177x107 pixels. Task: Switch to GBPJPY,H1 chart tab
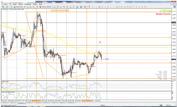pyautogui.click(x=63, y=103)
